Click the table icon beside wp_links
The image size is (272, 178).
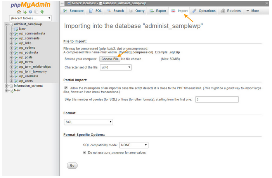tap(16, 43)
